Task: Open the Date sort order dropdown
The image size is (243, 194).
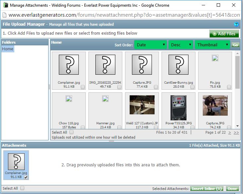Action: pos(150,45)
